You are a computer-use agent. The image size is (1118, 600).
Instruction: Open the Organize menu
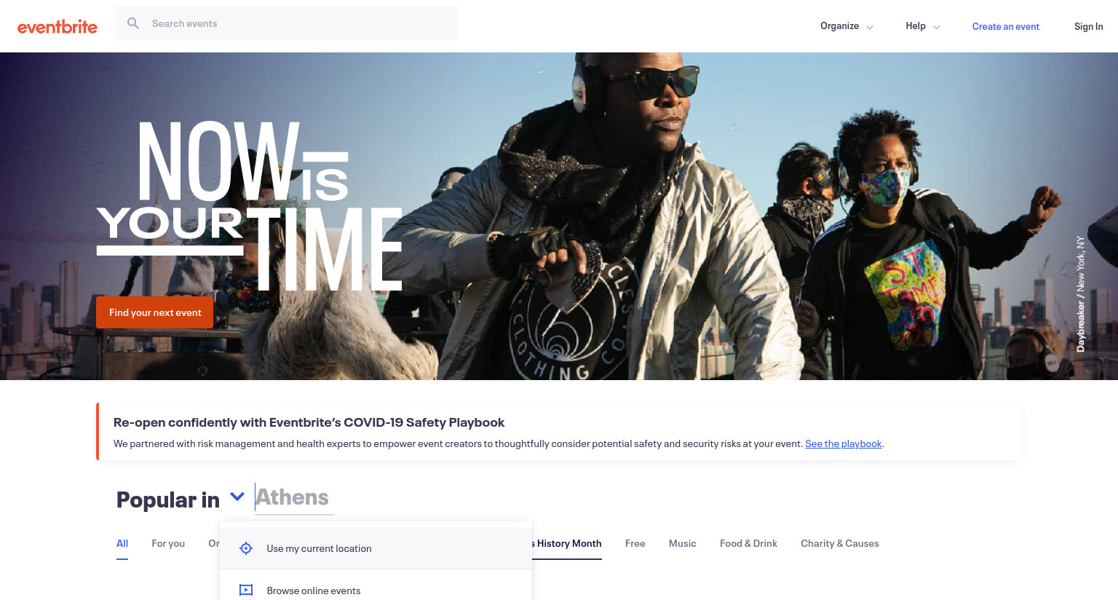tap(839, 26)
